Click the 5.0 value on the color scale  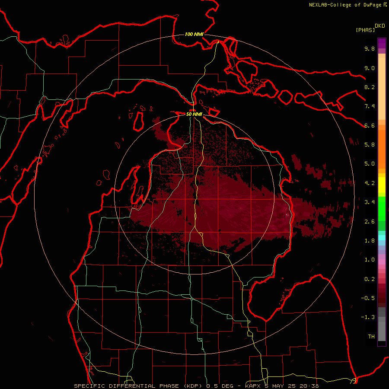tap(370, 164)
